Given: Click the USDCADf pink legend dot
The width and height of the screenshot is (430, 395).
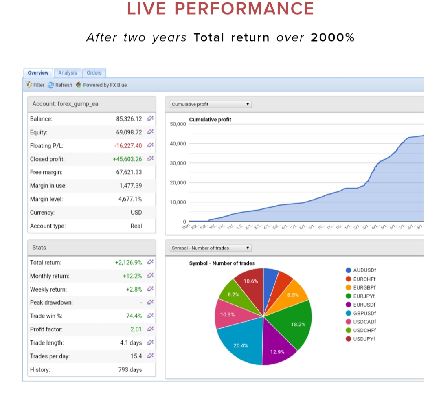Looking at the screenshot, I should (349, 322).
